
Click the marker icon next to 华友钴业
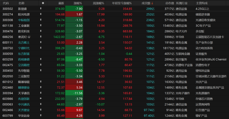coord(41,115)
